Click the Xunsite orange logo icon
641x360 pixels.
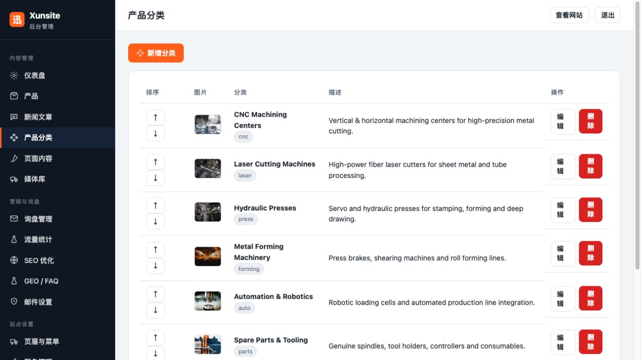[17, 20]
